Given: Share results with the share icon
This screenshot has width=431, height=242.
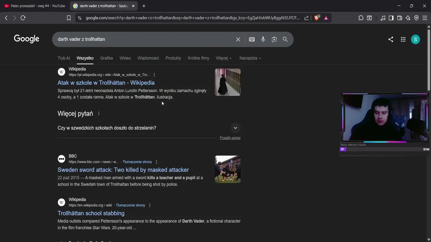Looking at the screenshot, I should pyautogui.click(x=391, y=39).
